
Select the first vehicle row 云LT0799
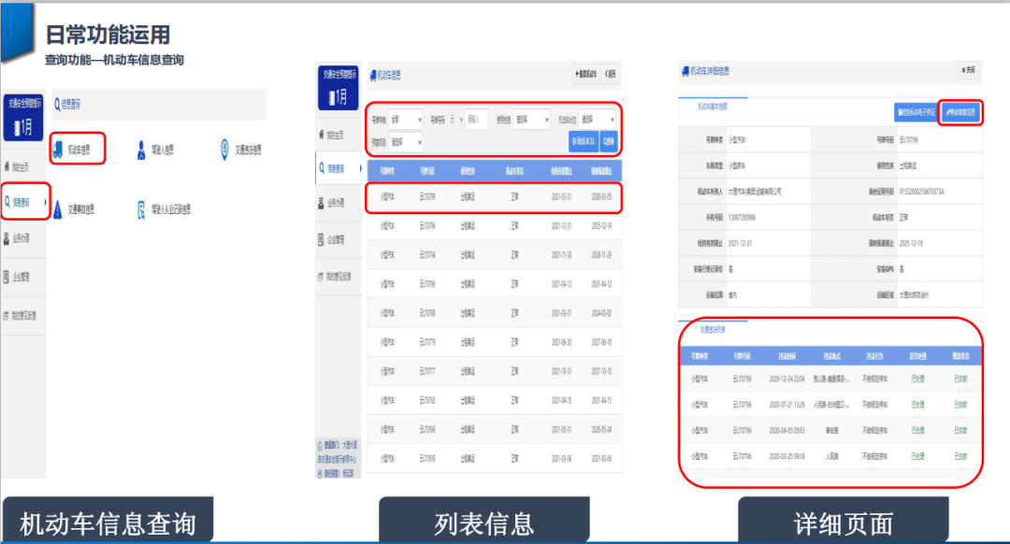492,197
